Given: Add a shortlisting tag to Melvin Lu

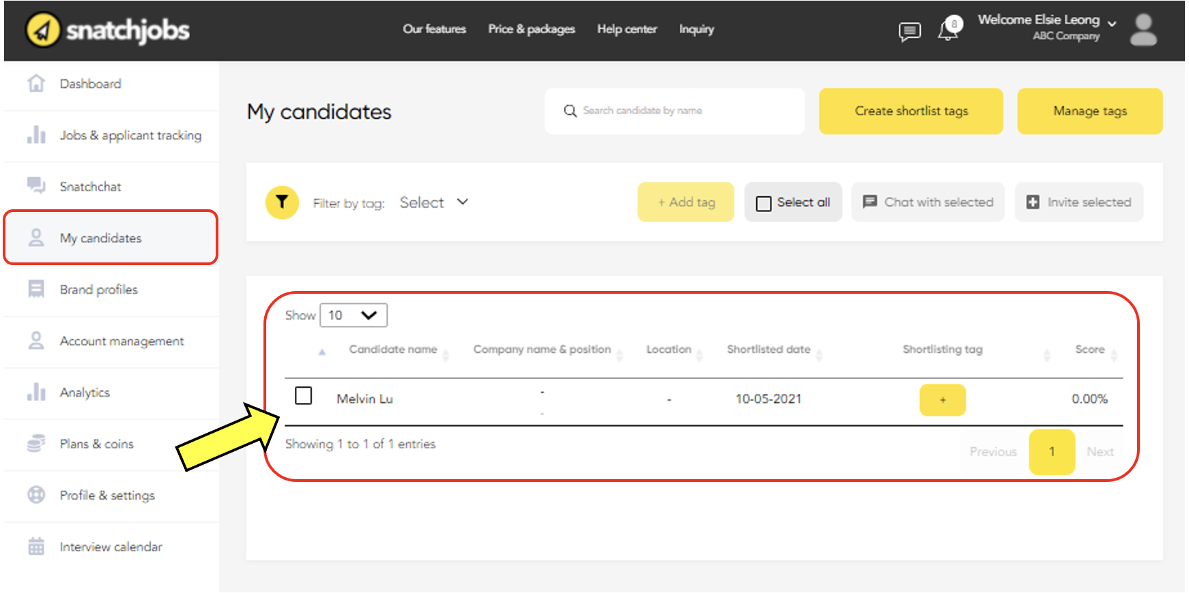Looking at the screenshot, I should tap(942, 400).
